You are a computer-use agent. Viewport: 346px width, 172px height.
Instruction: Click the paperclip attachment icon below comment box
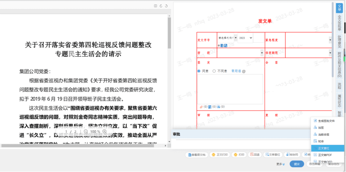(x=201, y=107)
